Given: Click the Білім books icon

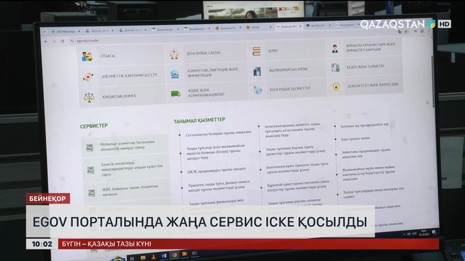Looking at the screenshot, I should [x=256, y=51].
